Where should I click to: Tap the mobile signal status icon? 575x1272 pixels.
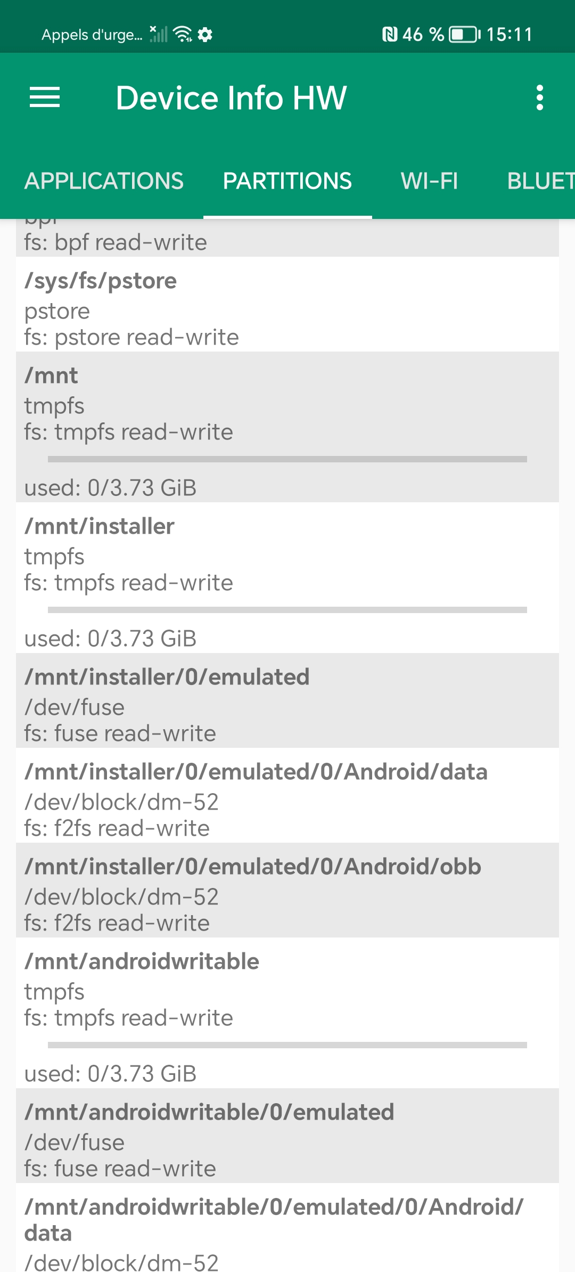[159, 34]
